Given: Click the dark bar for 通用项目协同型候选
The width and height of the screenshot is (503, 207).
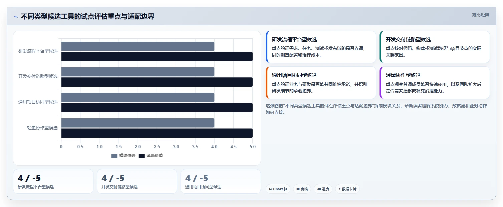Looking at the screenshot, I should [x=157, y=108].
